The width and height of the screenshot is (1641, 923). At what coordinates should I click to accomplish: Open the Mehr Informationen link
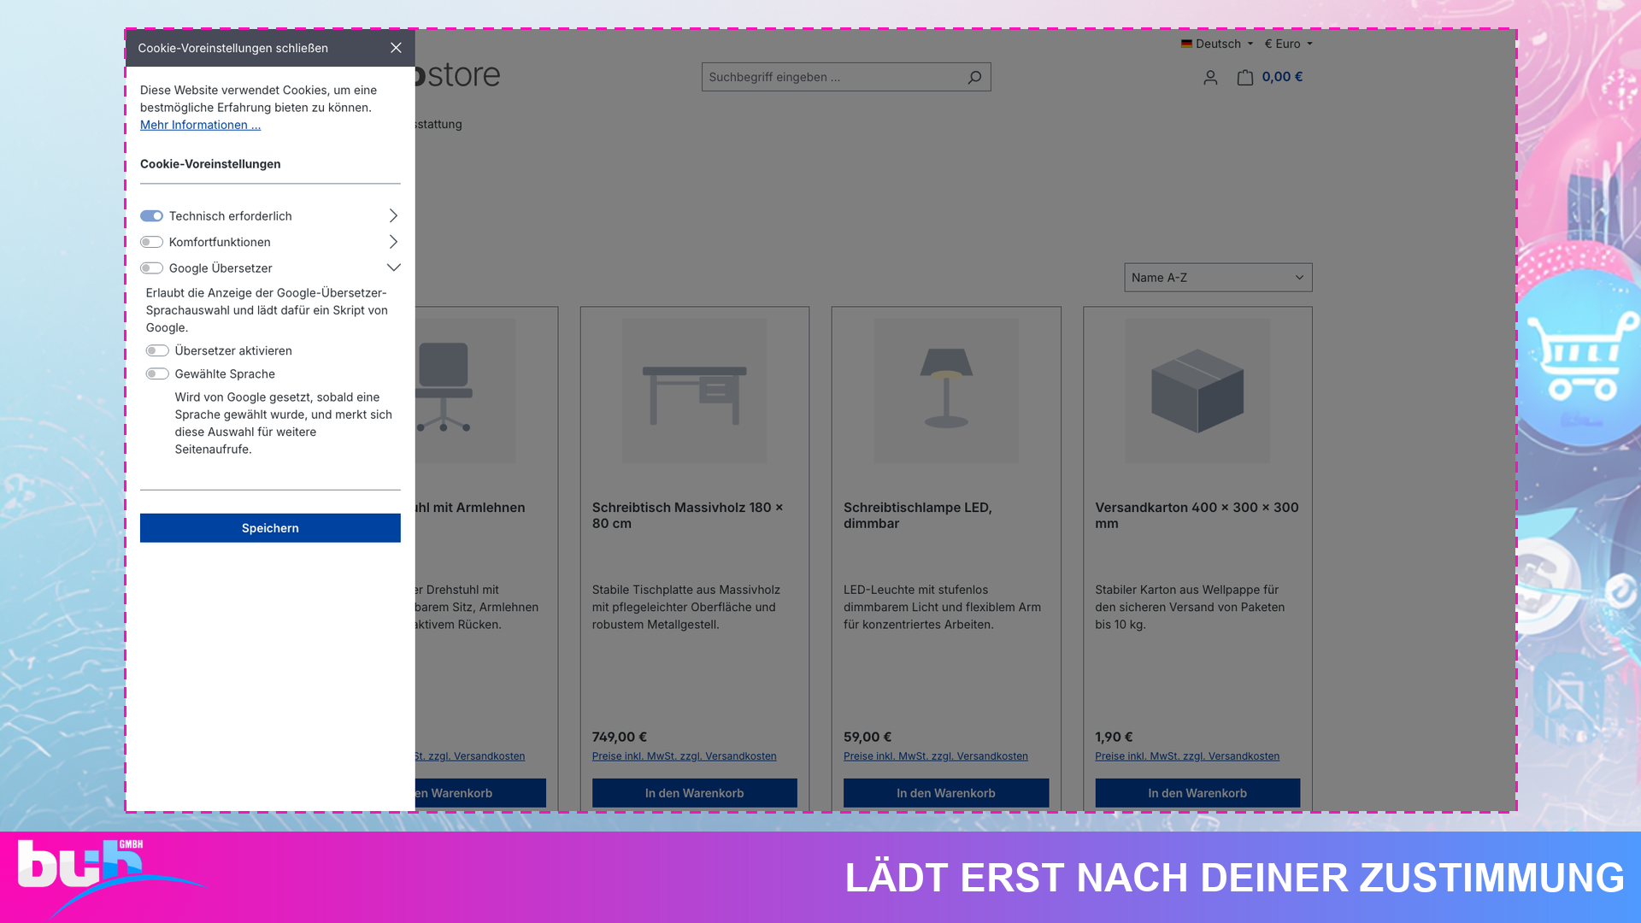coord(201,125)
